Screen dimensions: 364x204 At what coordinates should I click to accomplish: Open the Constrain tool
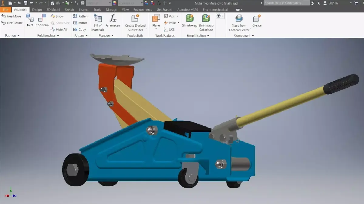pos(42,20)
